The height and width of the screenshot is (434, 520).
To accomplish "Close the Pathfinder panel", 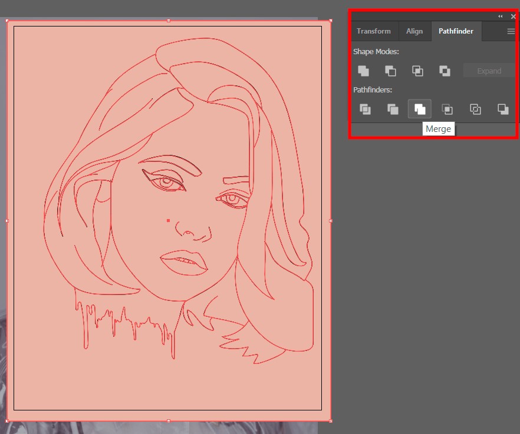I will click(513, 16).
